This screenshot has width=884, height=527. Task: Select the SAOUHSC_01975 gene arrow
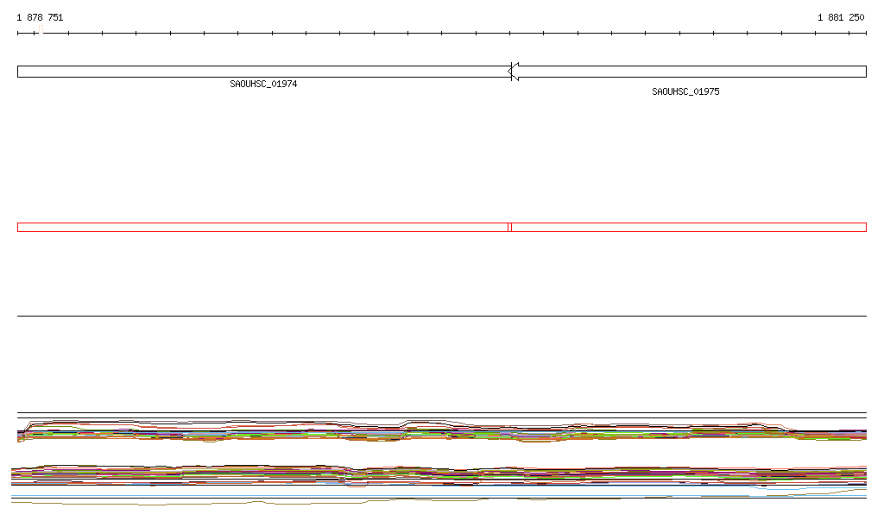tap(687, 72)
